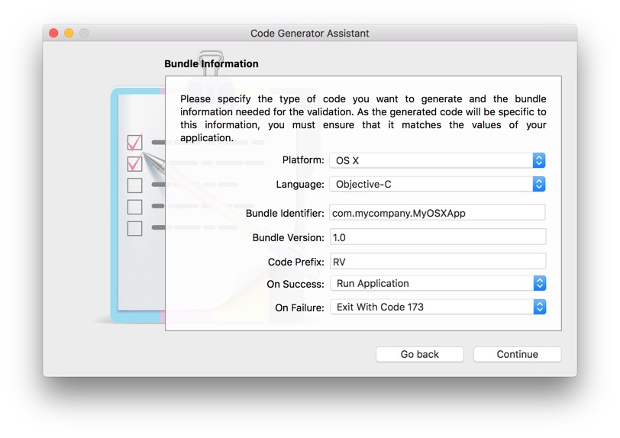The image size is (620, 438).
Task: Click the Continue button
Action: coord(517,354)
